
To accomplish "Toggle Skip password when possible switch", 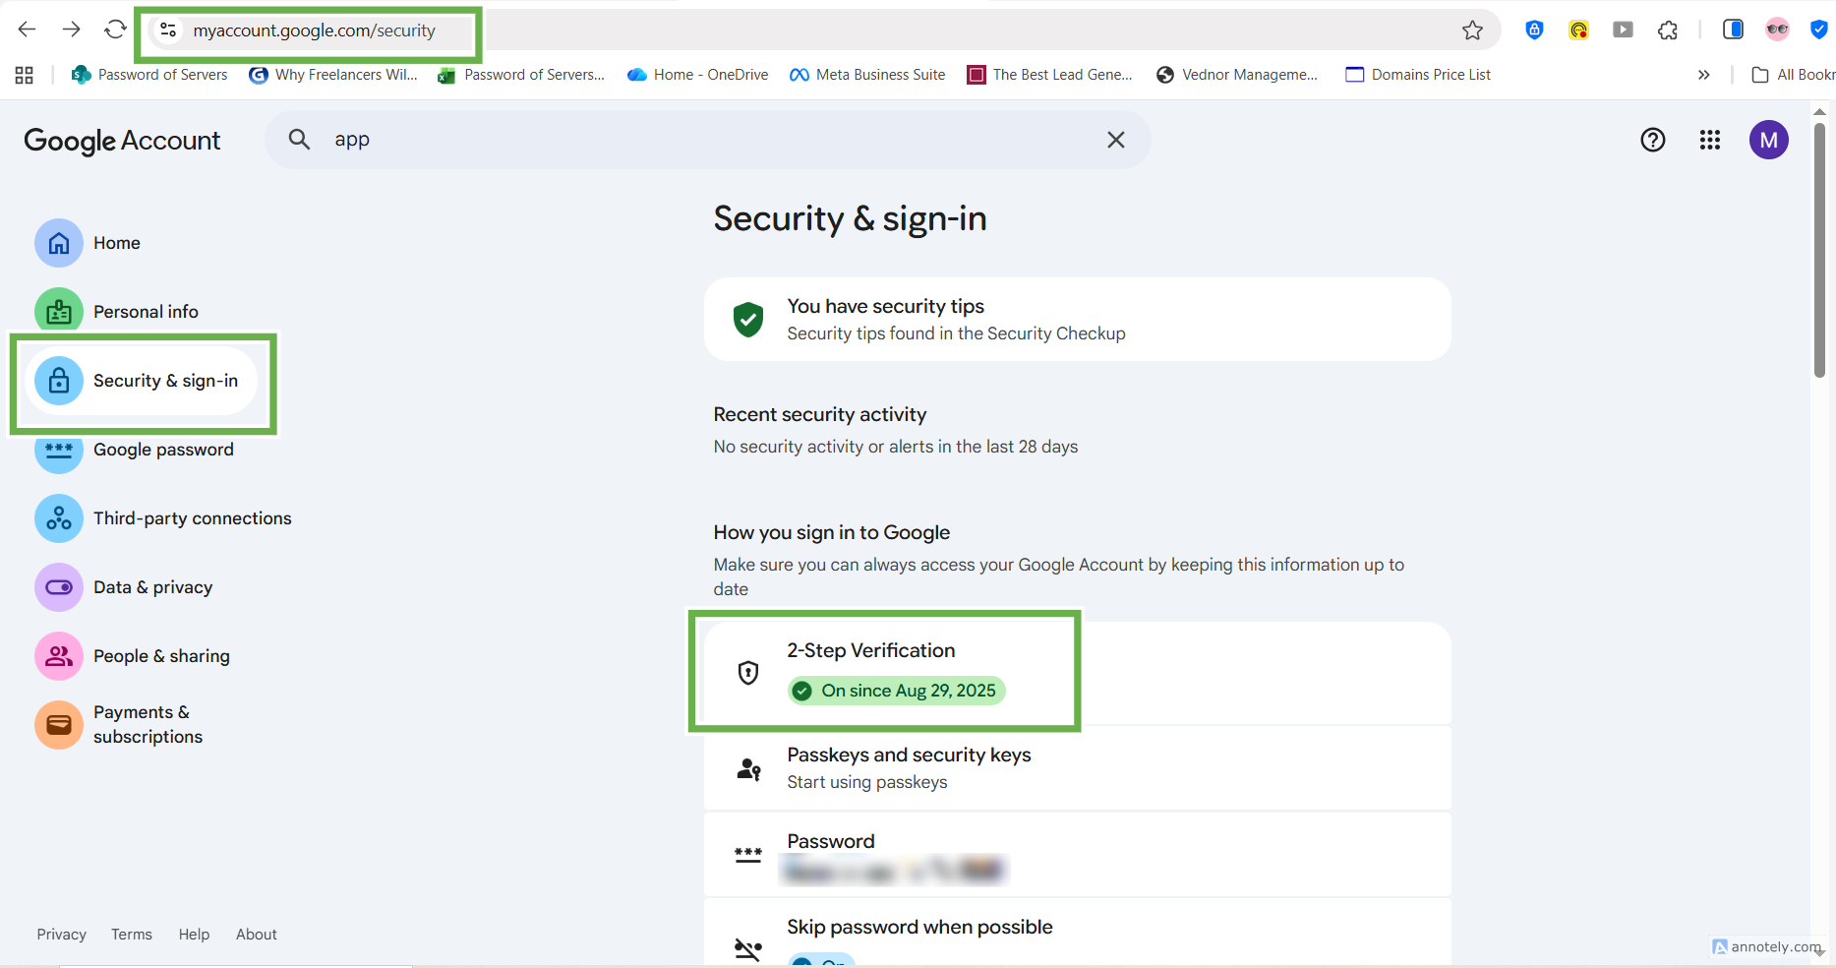I will coord(821,960).
